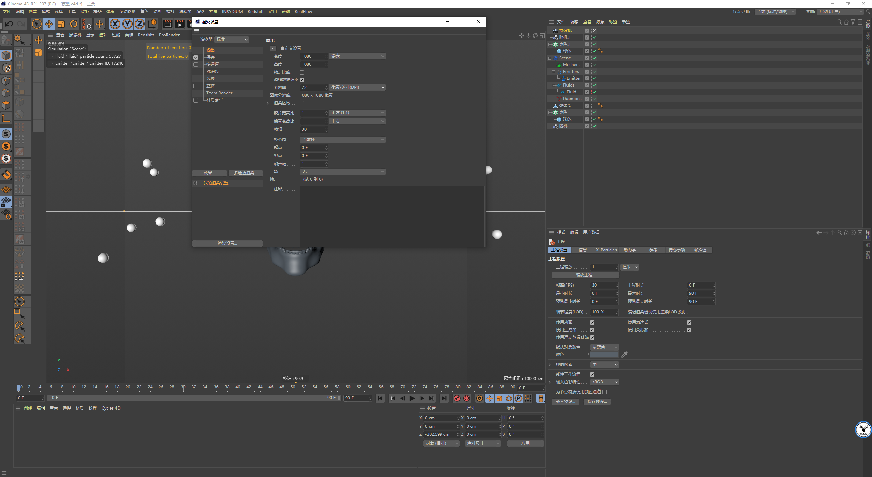Click the Workplane grid icon
Viewport: 872px width, 477px height.
click(6, 190)
